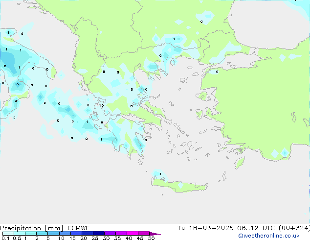Click the 0.5–1 mm legend swatch
The width and height of the screenshot is (310, 240).
(x=20, y=234)
